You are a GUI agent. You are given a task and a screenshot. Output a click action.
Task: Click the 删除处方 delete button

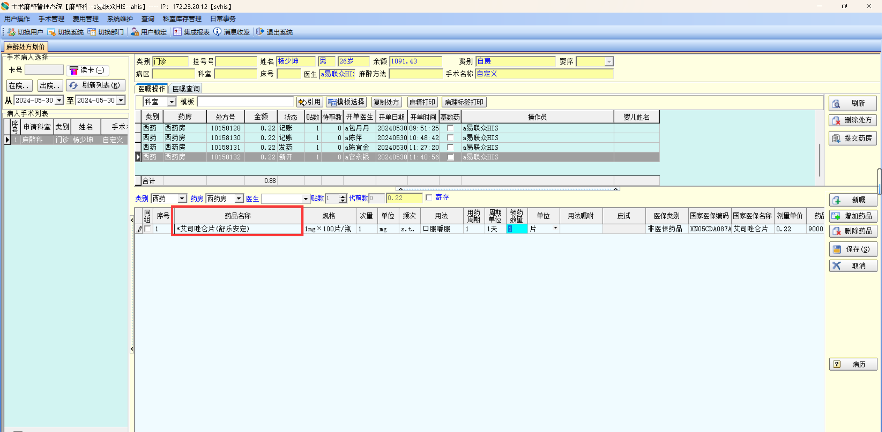click(853, 120)
